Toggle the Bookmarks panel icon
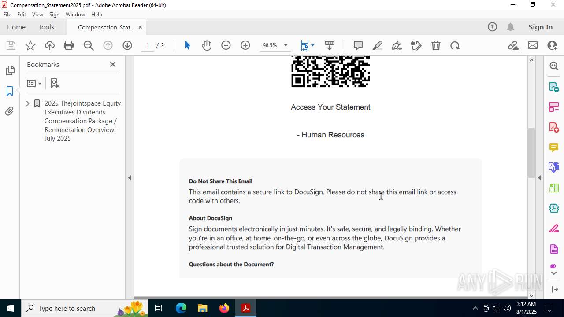 [10, 91]
